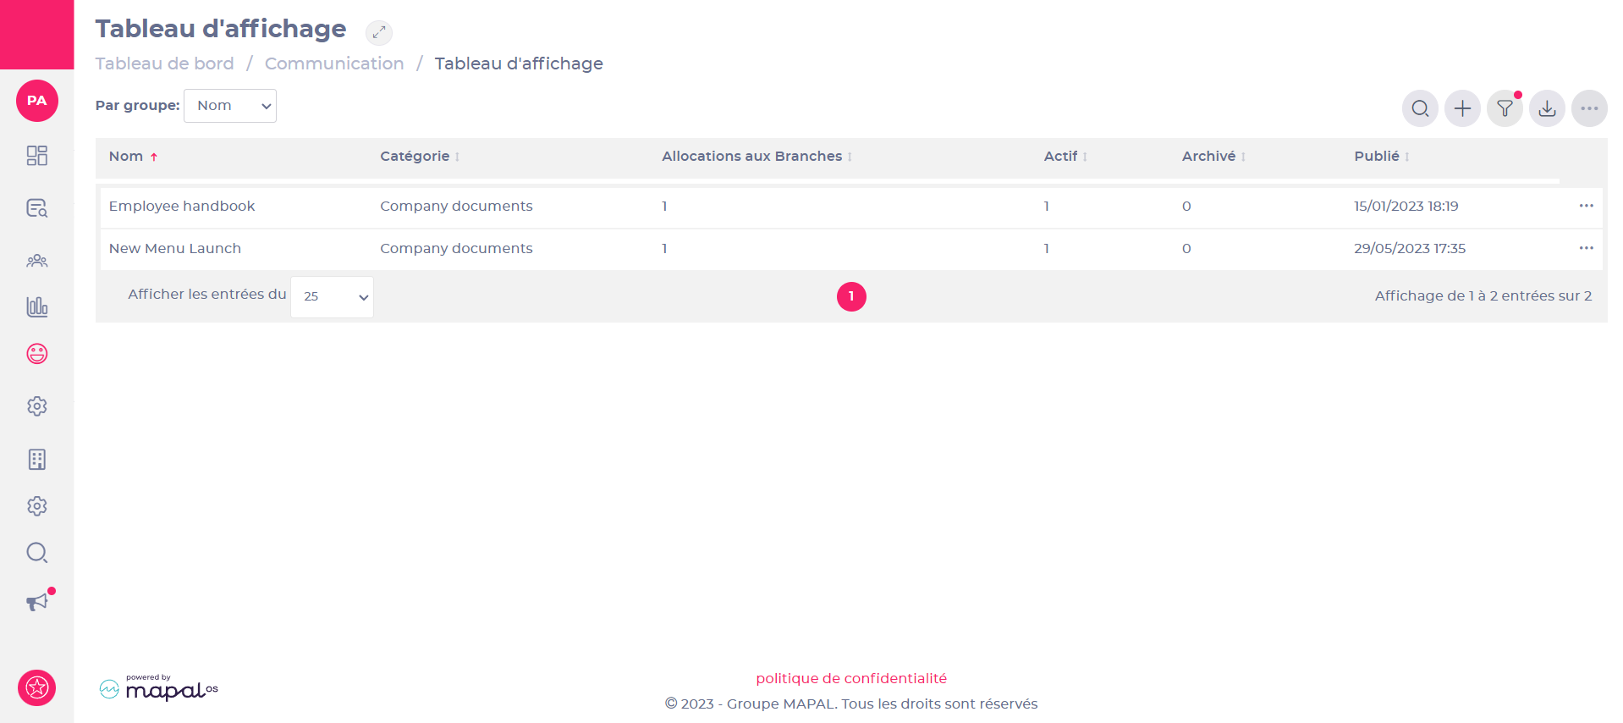The height and width of the screenshot is (723, 1623).
Task: Open the megaphone announcements icon
Action: tap(37, 602)
